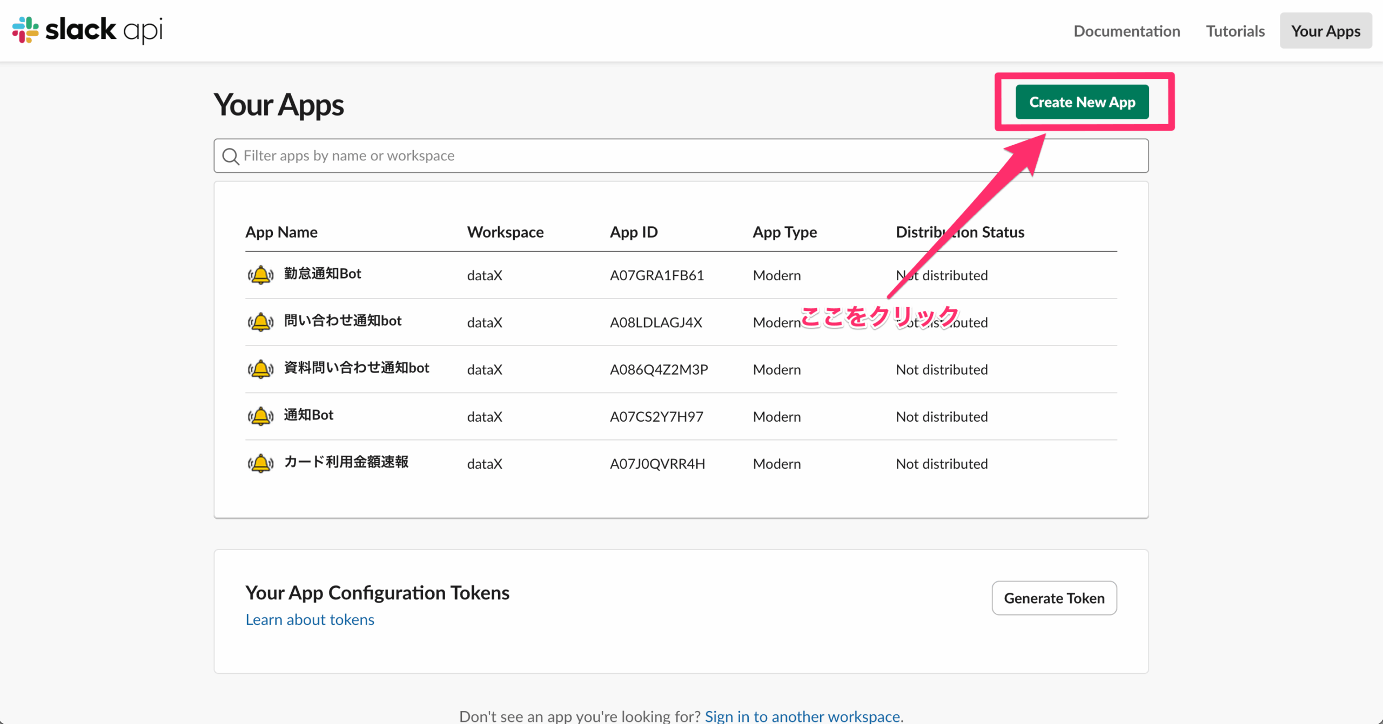
Task: Open the 資料問い合わせ通知bot app
Action: pyautogui.click(x=357, y=368)
